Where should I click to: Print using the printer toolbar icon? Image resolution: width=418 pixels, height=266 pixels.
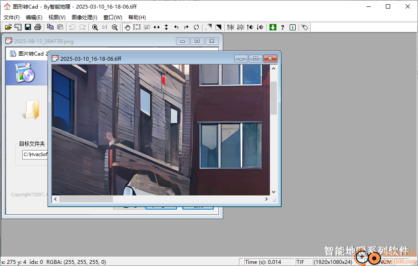(x=38, y=27)
